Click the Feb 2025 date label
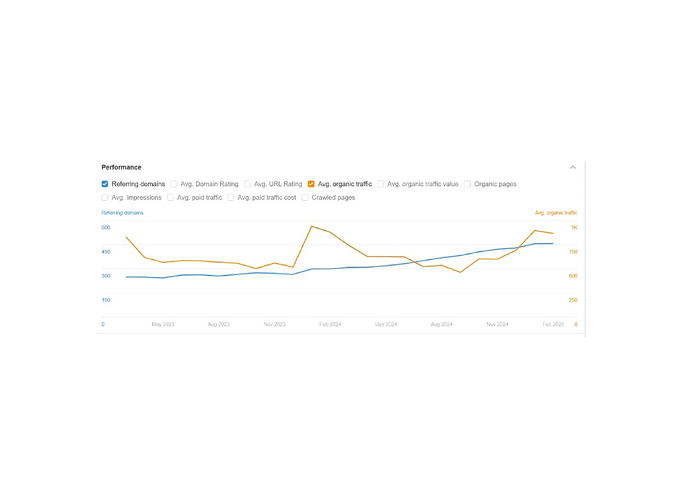 [x=553, y=325]
